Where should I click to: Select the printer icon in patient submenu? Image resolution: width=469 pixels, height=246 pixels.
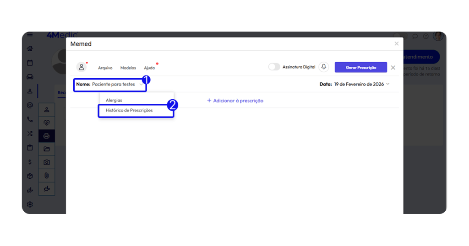pyautogui.click(x=47, y=136)
